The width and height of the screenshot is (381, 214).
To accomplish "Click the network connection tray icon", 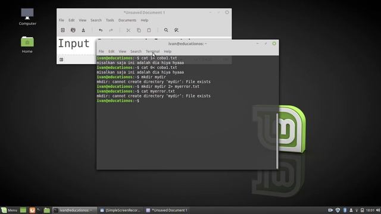I will [x=357, y=210].
